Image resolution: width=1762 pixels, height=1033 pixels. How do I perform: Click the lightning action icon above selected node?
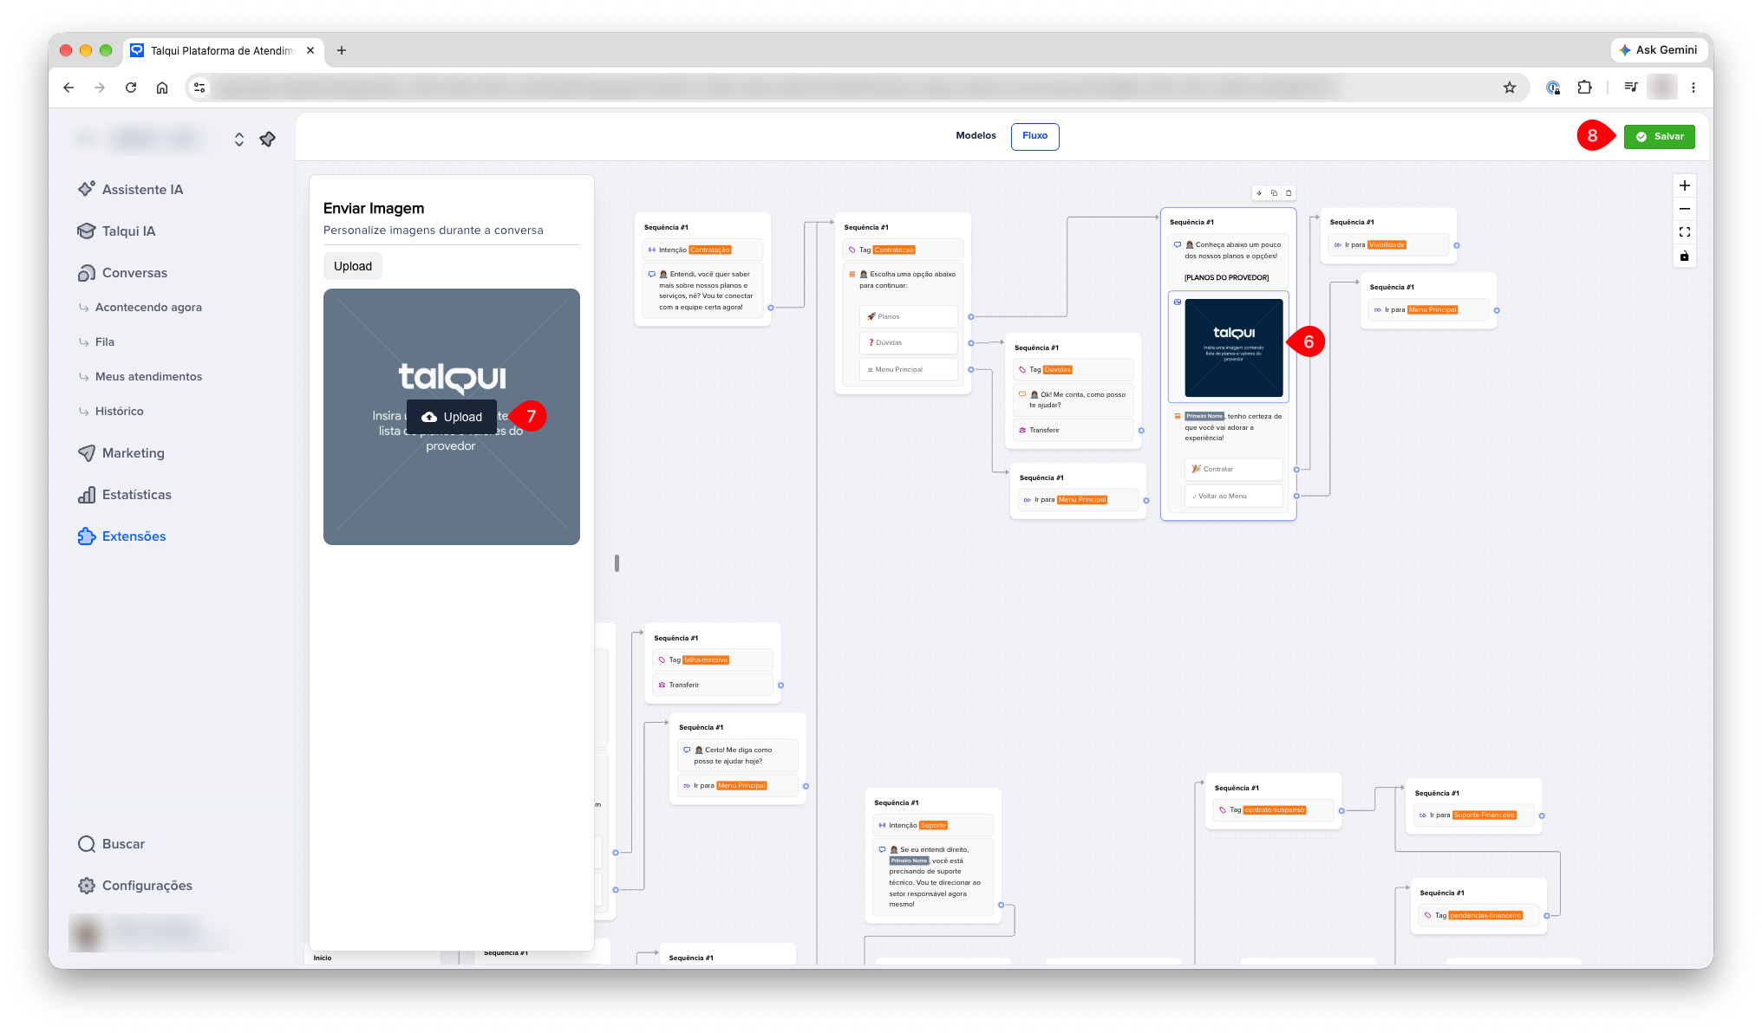1259,192
